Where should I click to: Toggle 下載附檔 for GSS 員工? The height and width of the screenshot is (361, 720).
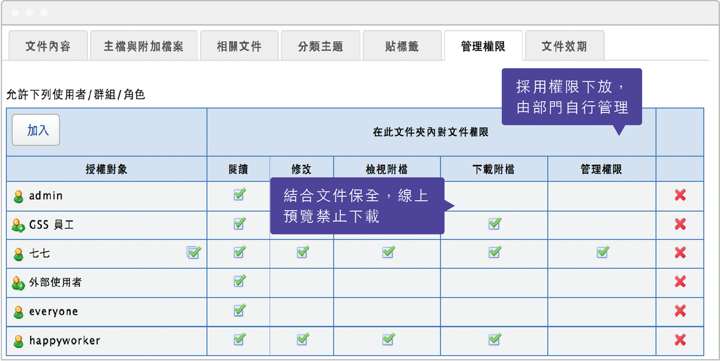[x=495, y=224]
